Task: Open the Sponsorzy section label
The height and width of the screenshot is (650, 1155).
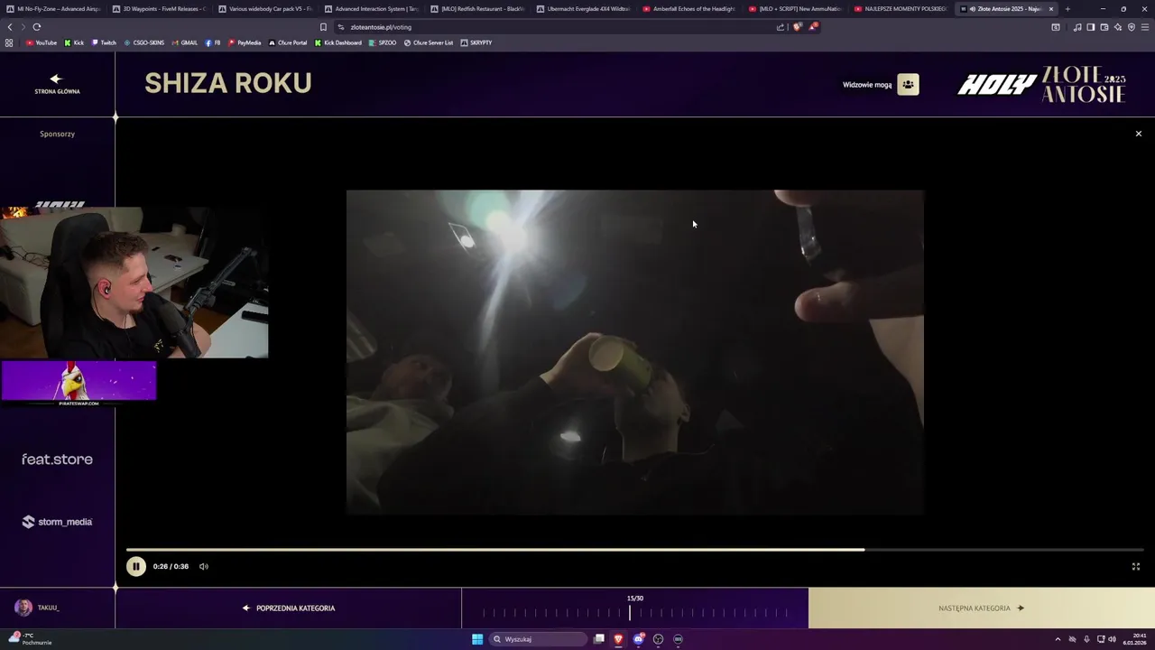Action: coord(57,134)
